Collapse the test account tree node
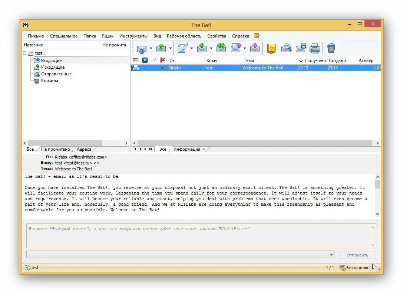403x294 pixels. [25, 53]
